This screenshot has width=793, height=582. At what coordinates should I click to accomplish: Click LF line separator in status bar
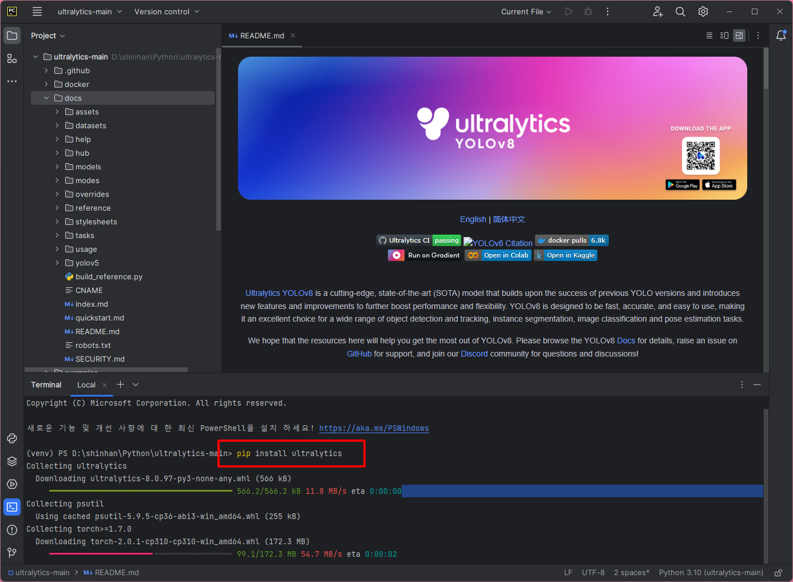pos(568,573)
